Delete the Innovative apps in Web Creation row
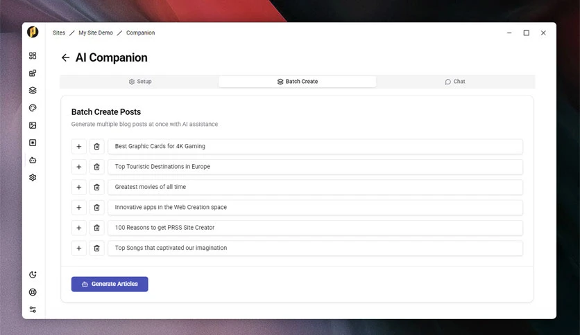 click(96, 208)
